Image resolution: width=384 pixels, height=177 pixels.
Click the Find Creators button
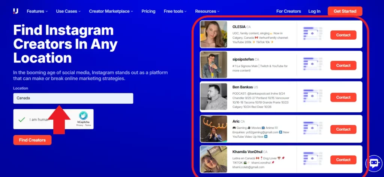[32, 140]
